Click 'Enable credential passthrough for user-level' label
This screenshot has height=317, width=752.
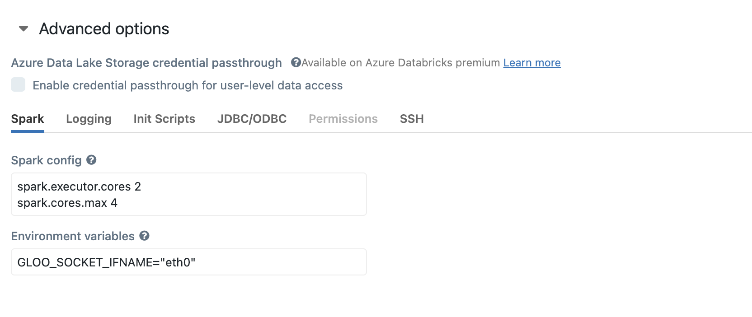pyautogui.click(x=187, y=85)
